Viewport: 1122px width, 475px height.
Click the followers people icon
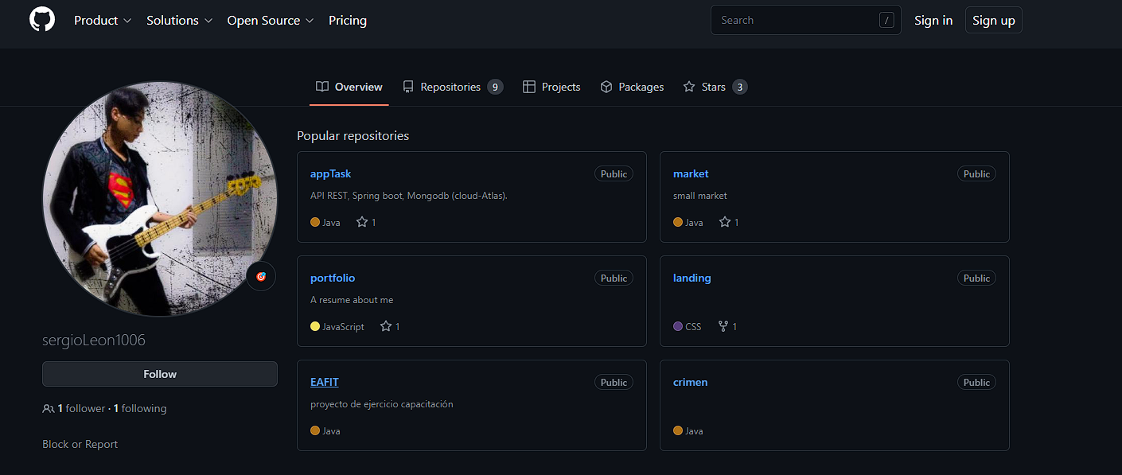48,407
